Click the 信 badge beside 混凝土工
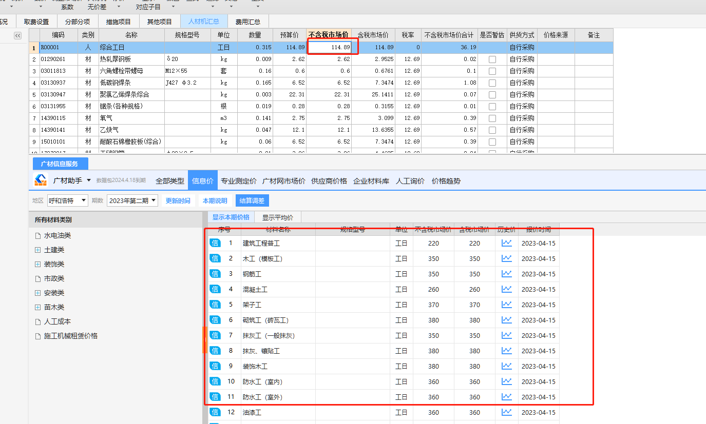 215,289
